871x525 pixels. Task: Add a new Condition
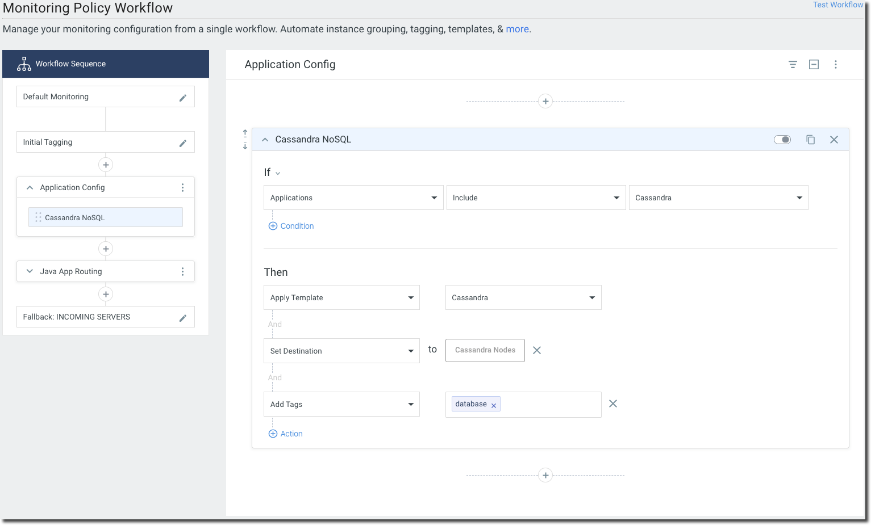[291, 226]
